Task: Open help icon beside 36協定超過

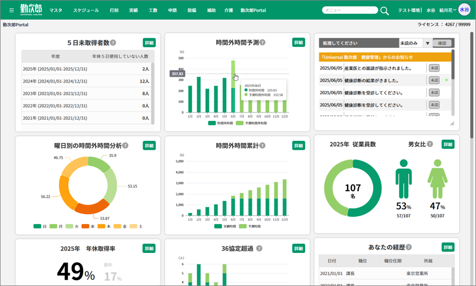Action: click(259, 248)
